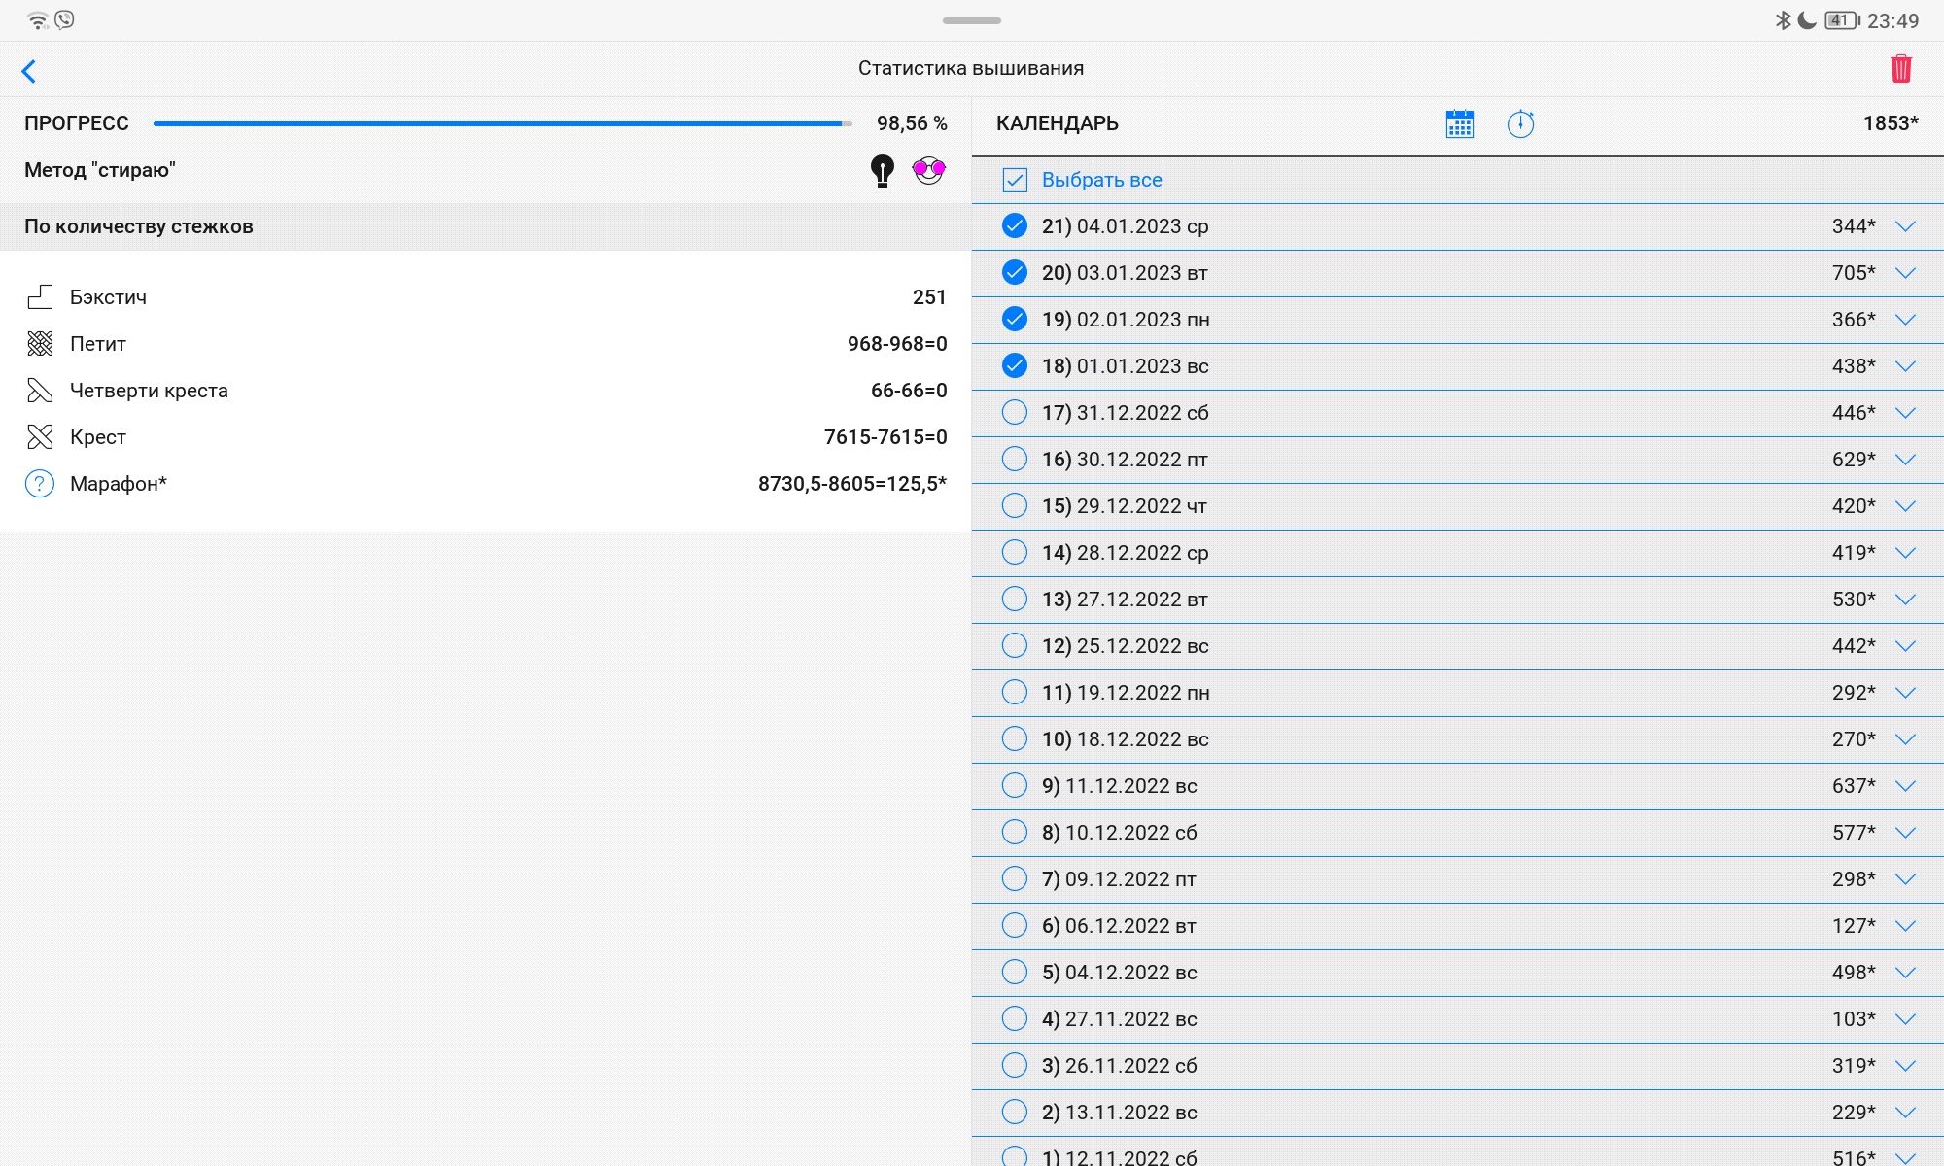Click the ПРОГРЕСС progress bar
1944x1166 pixels.
click(502, 124)
